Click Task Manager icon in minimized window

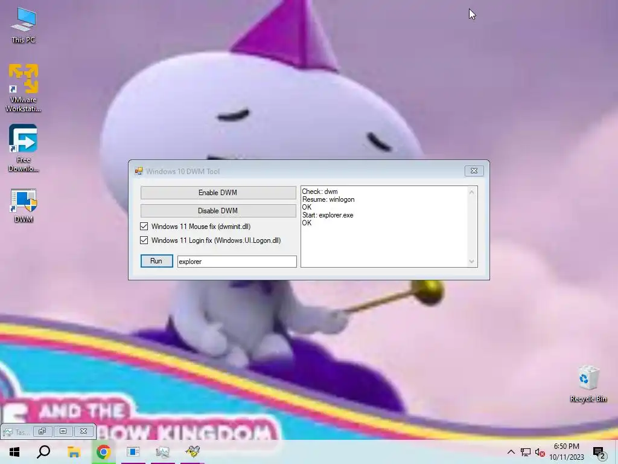(x=7, y=432)
